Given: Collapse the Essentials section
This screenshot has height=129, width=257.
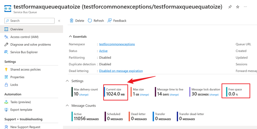Looking at the screenshot, I should tap(71, 37).
